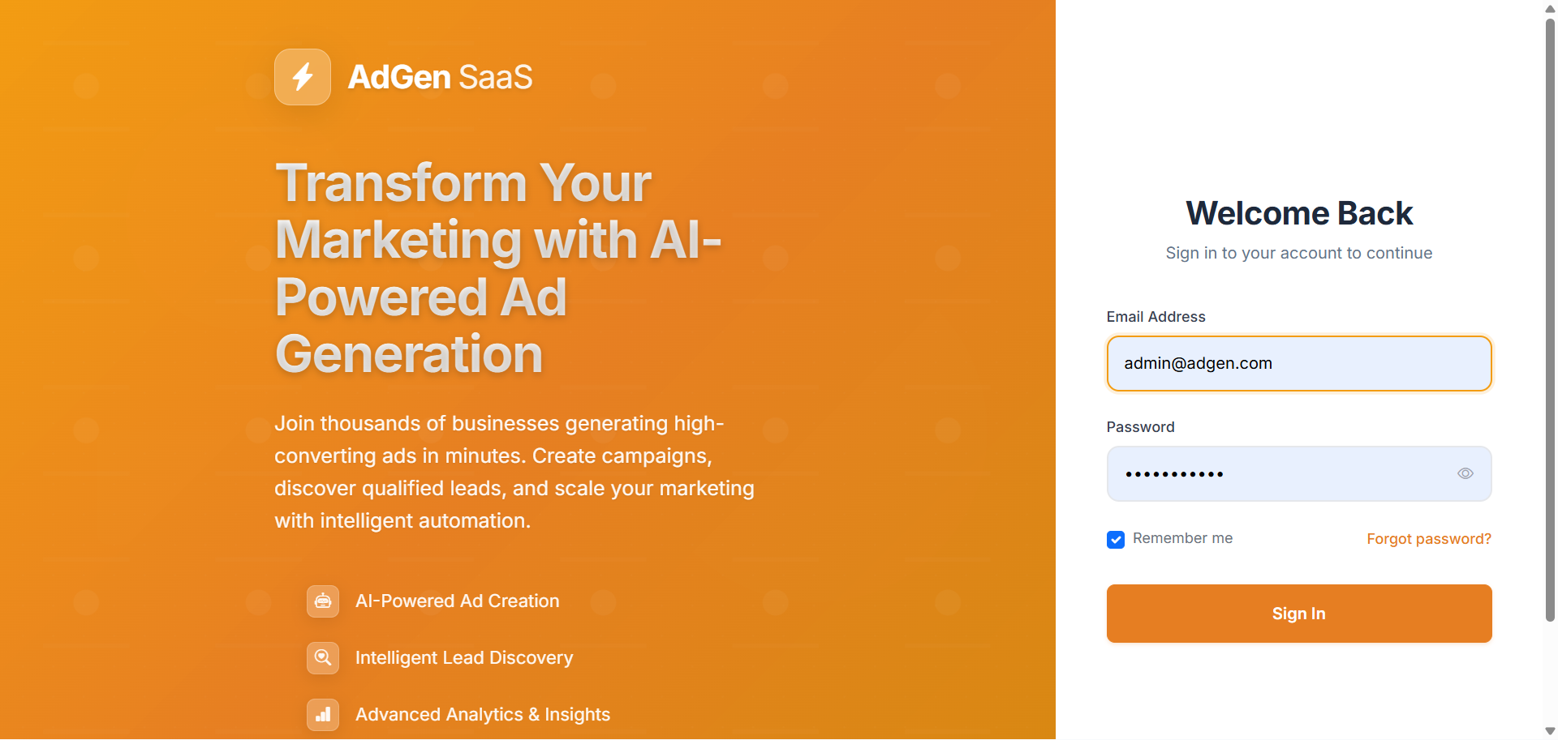
Task: Click the Advanced Analytics bar chart icon
Action: tap(323, 715)
